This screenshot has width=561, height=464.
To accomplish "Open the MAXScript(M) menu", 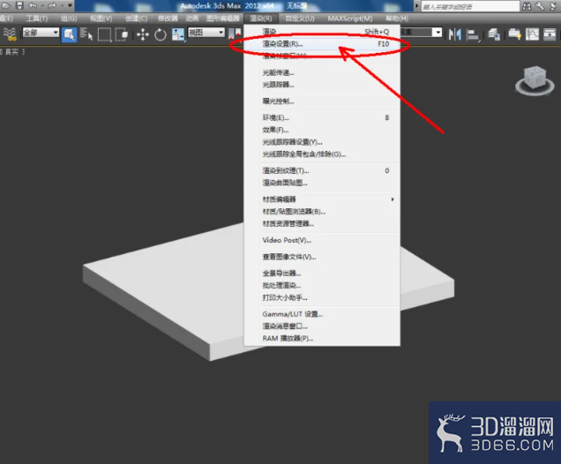I will pyautogui.click(x=350, y=19).
